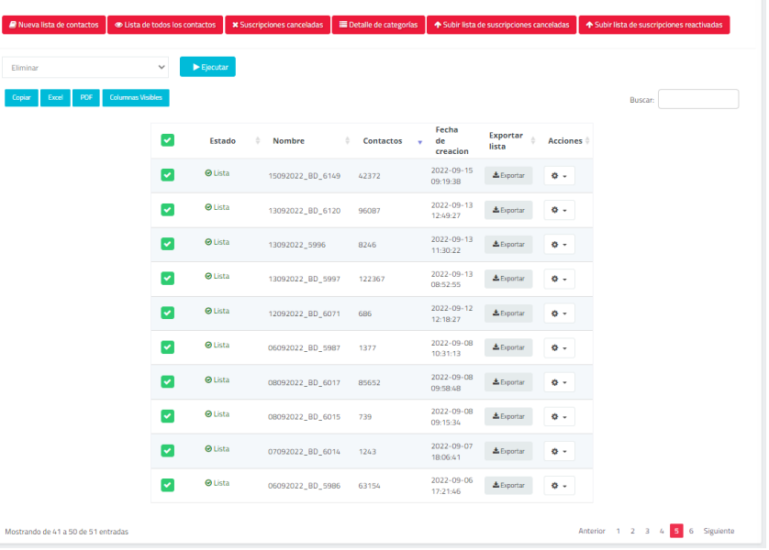Select current page 5
Image resolution: width=769 pixels, height=550 pixels.
676,531
